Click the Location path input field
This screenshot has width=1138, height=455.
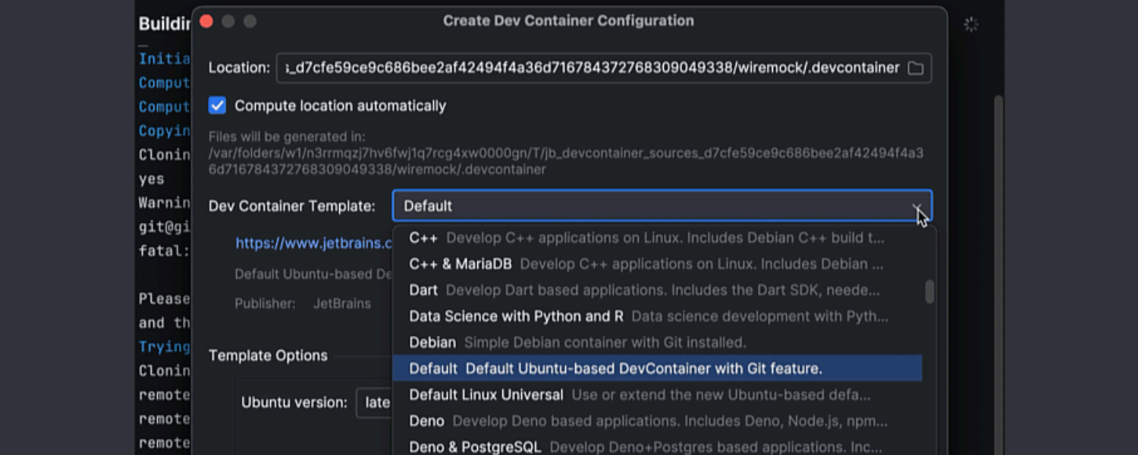coord(592,68)
